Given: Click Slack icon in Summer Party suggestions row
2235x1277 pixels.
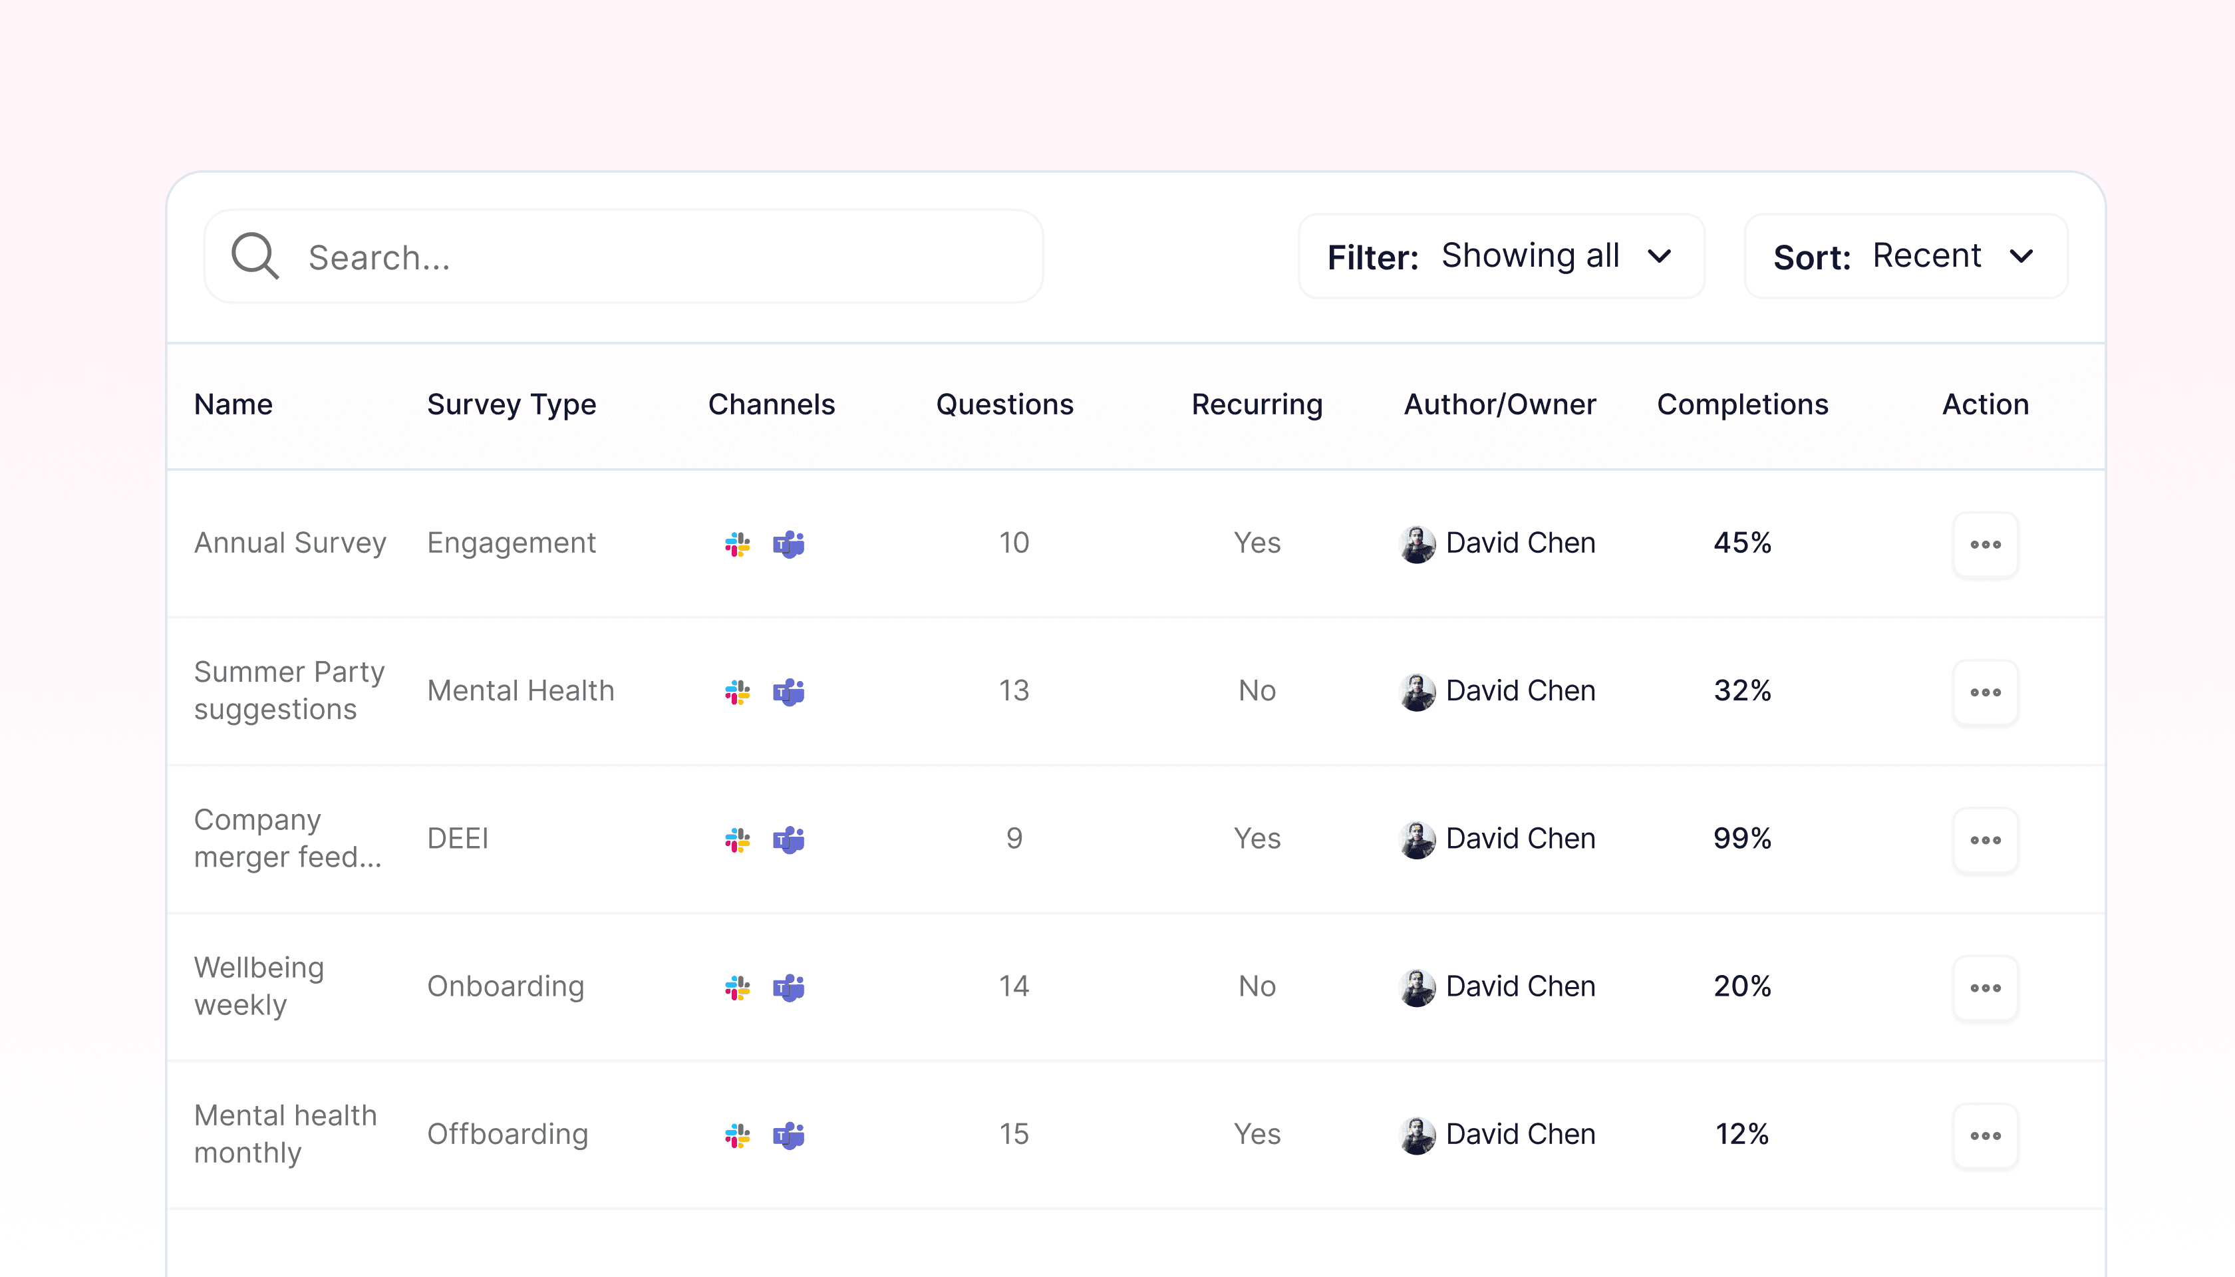Looking at the screenshot, I should click(737, 692).
